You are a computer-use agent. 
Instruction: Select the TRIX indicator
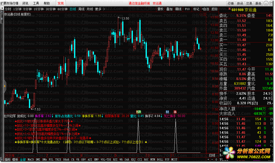click(58, 159)
